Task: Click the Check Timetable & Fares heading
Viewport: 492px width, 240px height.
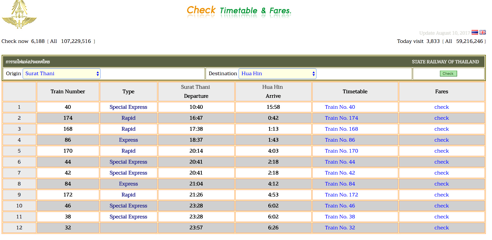Action: point(239,10)
